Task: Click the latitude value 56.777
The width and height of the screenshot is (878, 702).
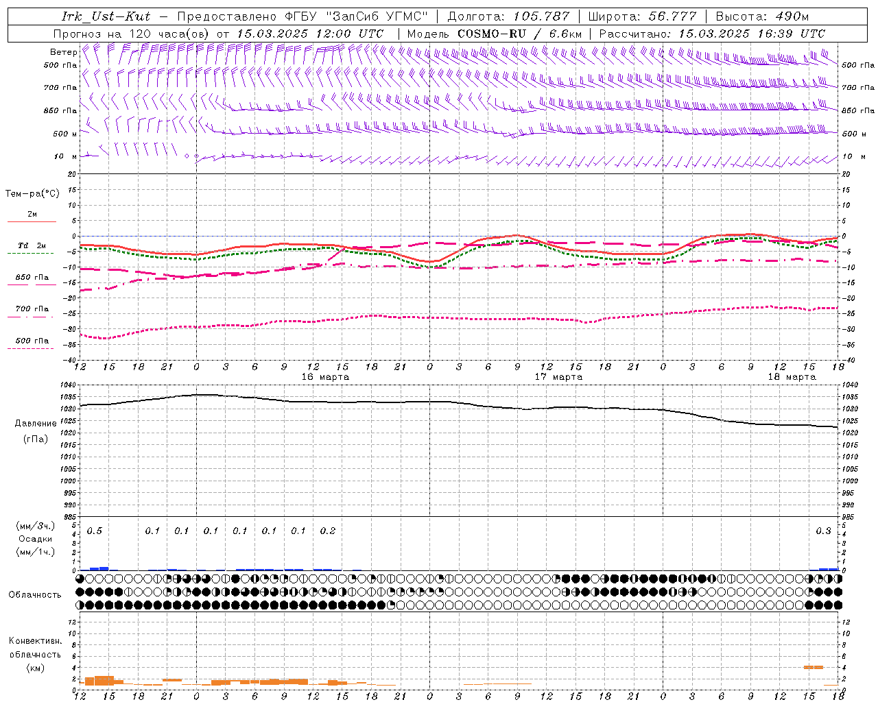Action: [672, 16]
